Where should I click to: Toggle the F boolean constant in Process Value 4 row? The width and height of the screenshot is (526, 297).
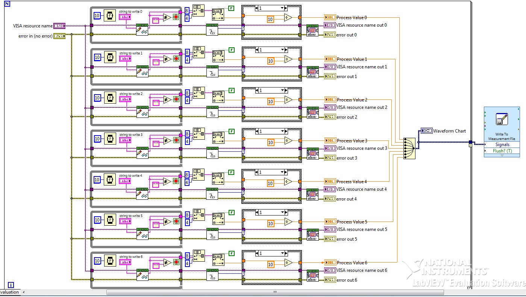232,172
